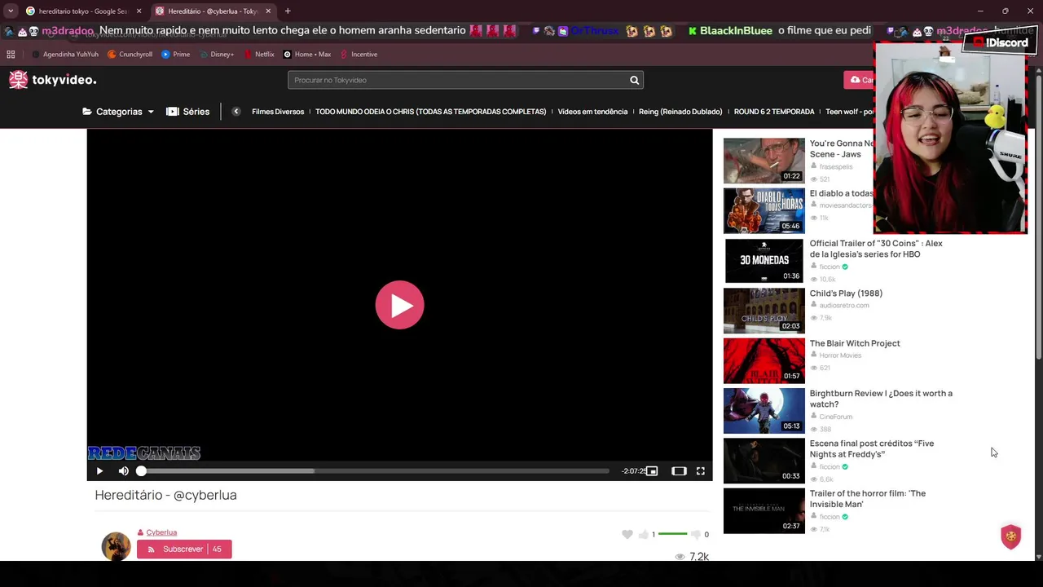Switch to the hereditario tokyo Google tab
This screenshot has width=1043, height=587.
click(83, 11)
